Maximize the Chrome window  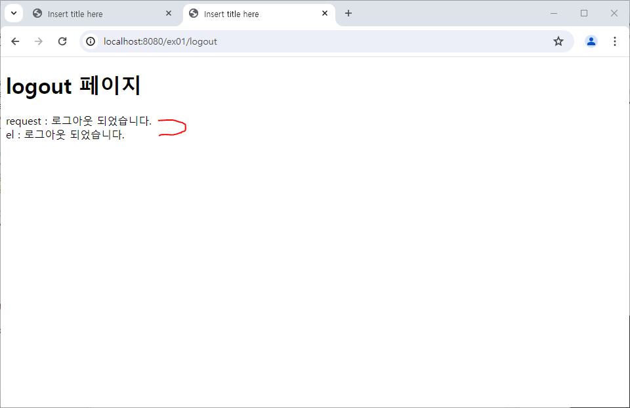click(x=584, y=13)
